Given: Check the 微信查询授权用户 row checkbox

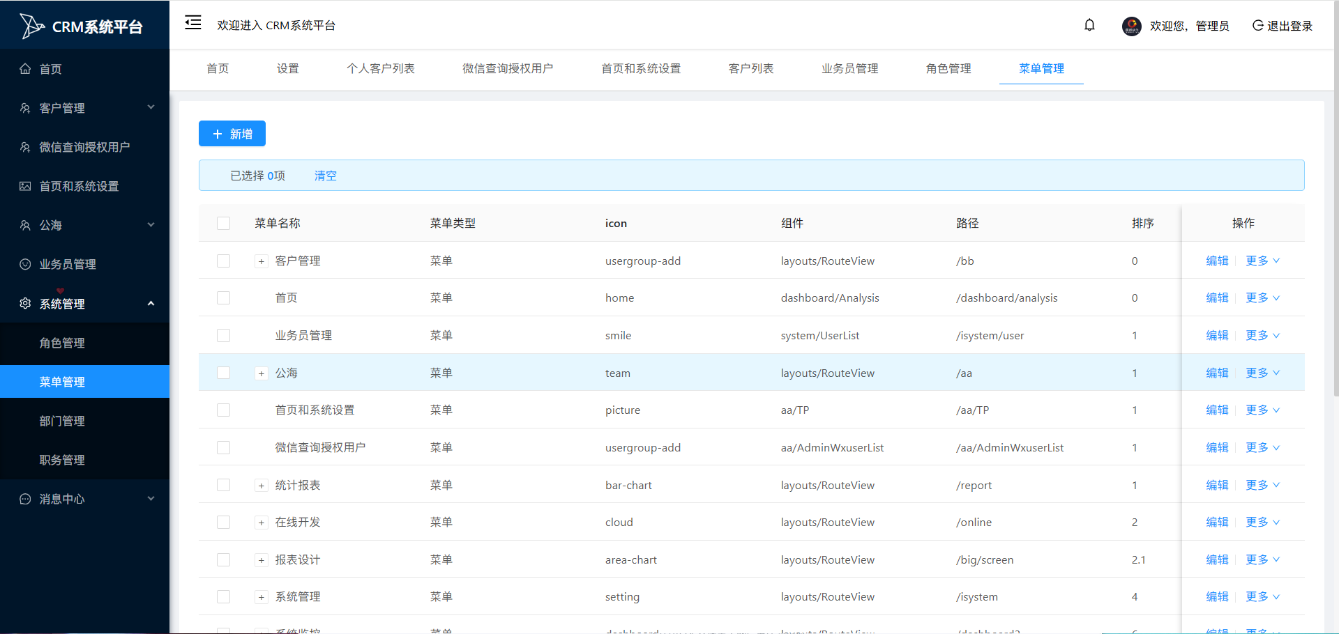Looking at the screenshot, I should [x=223, y=447].
